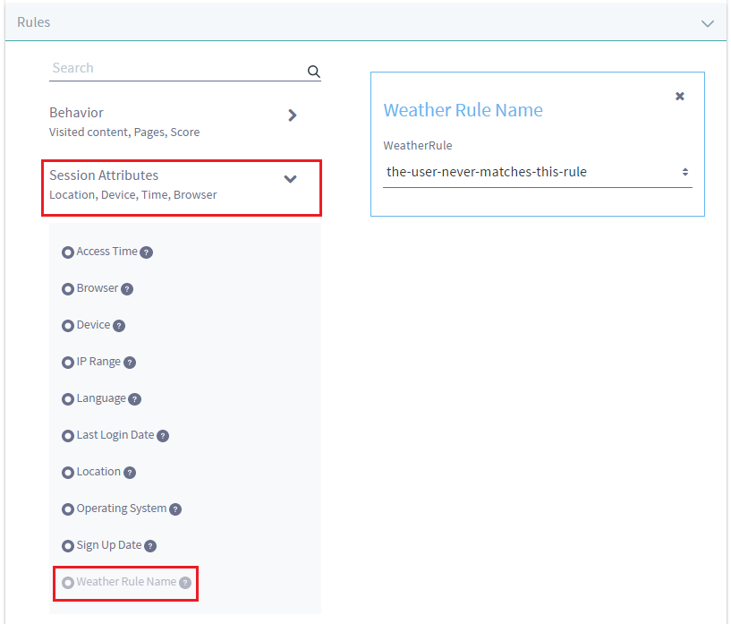Screen dimensions: 731x624
Task: Show help for IP Range
Action: pyautogui.click(x=130, y=363)
